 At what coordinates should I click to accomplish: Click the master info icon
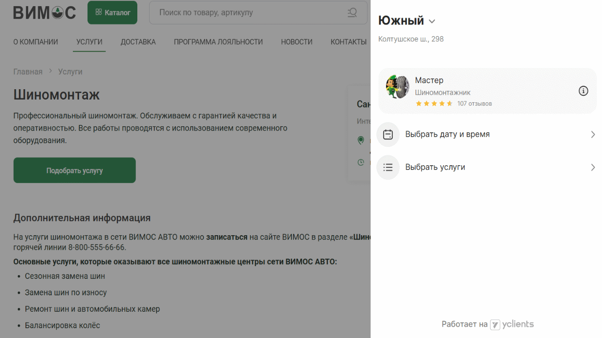(583, 91)
